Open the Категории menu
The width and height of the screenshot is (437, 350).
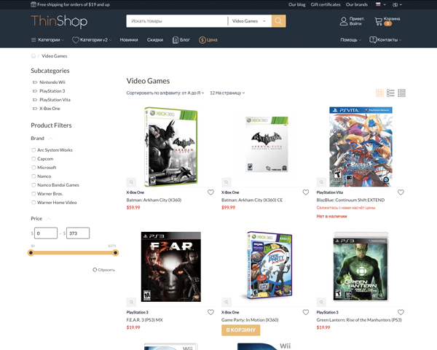[47, 40]
